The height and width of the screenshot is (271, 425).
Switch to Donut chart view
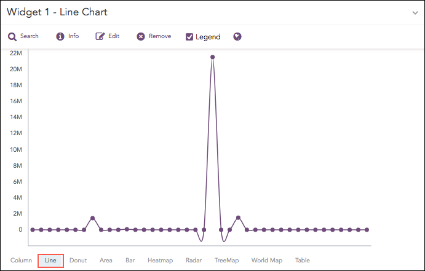(x=78, y=261)
